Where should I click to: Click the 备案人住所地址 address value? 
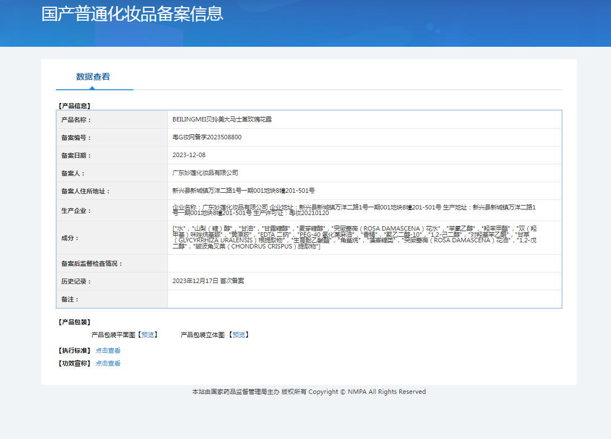pos(243,191)
